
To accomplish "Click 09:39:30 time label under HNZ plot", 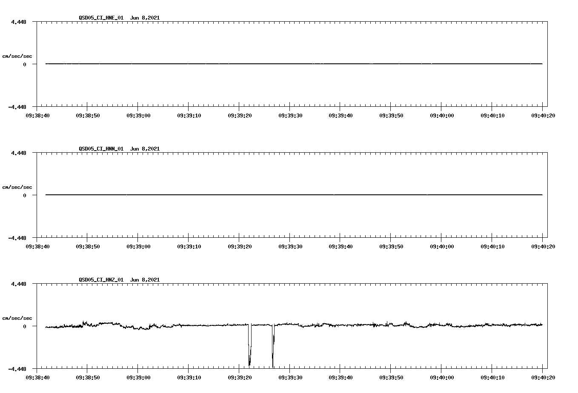I will pos(290,377).
